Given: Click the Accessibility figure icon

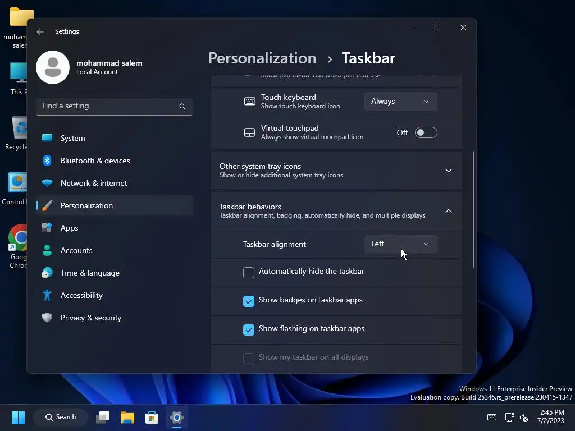Looking at the screenshot, I should 47,295.
